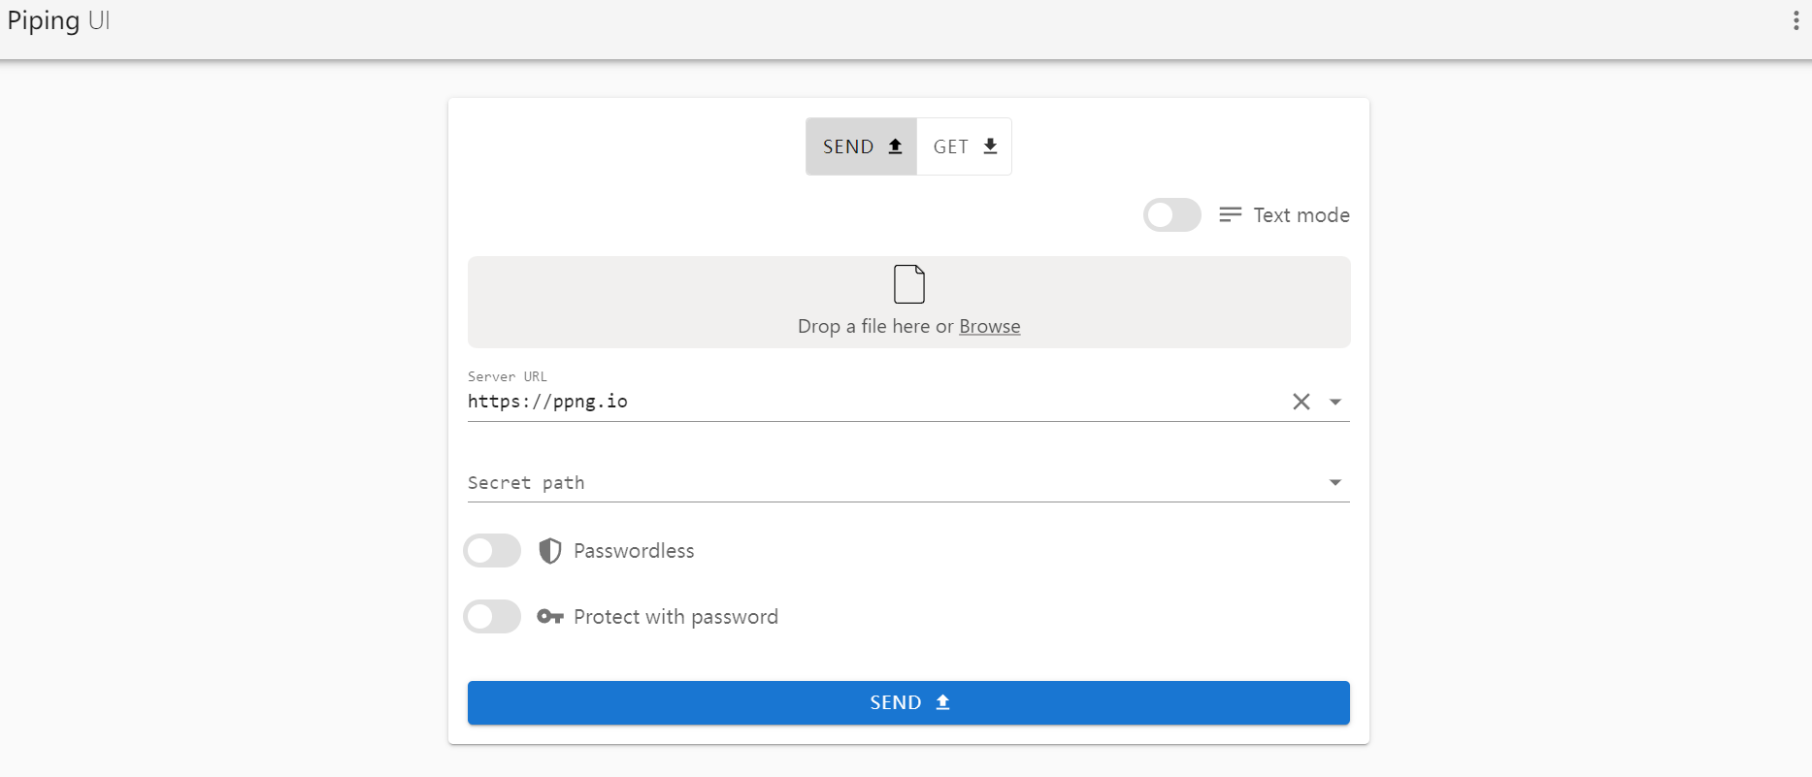Click the shield icon beside Passwordless
1812x777 pixels.
coord(550,551)
